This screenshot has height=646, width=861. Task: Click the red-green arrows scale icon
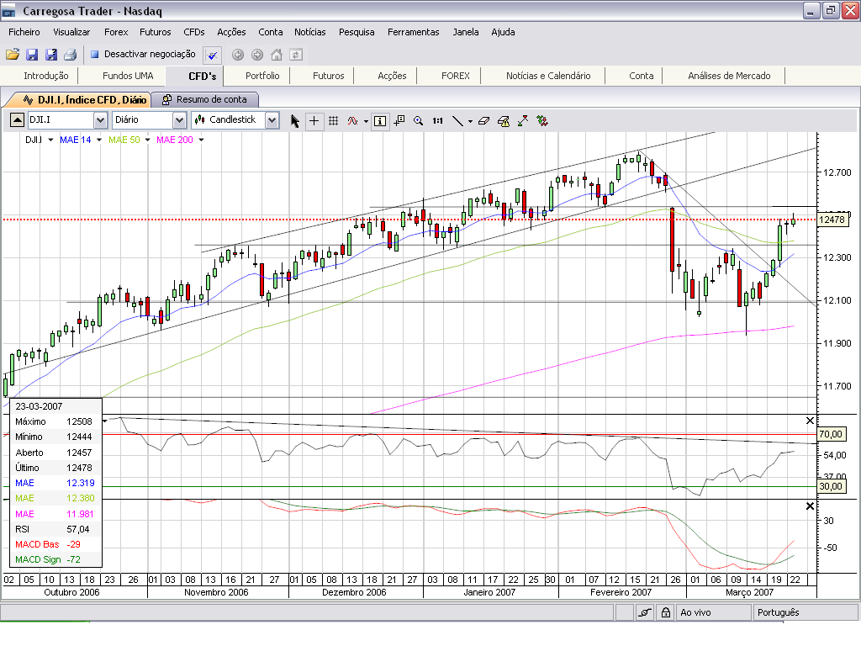tap(523, 121)
